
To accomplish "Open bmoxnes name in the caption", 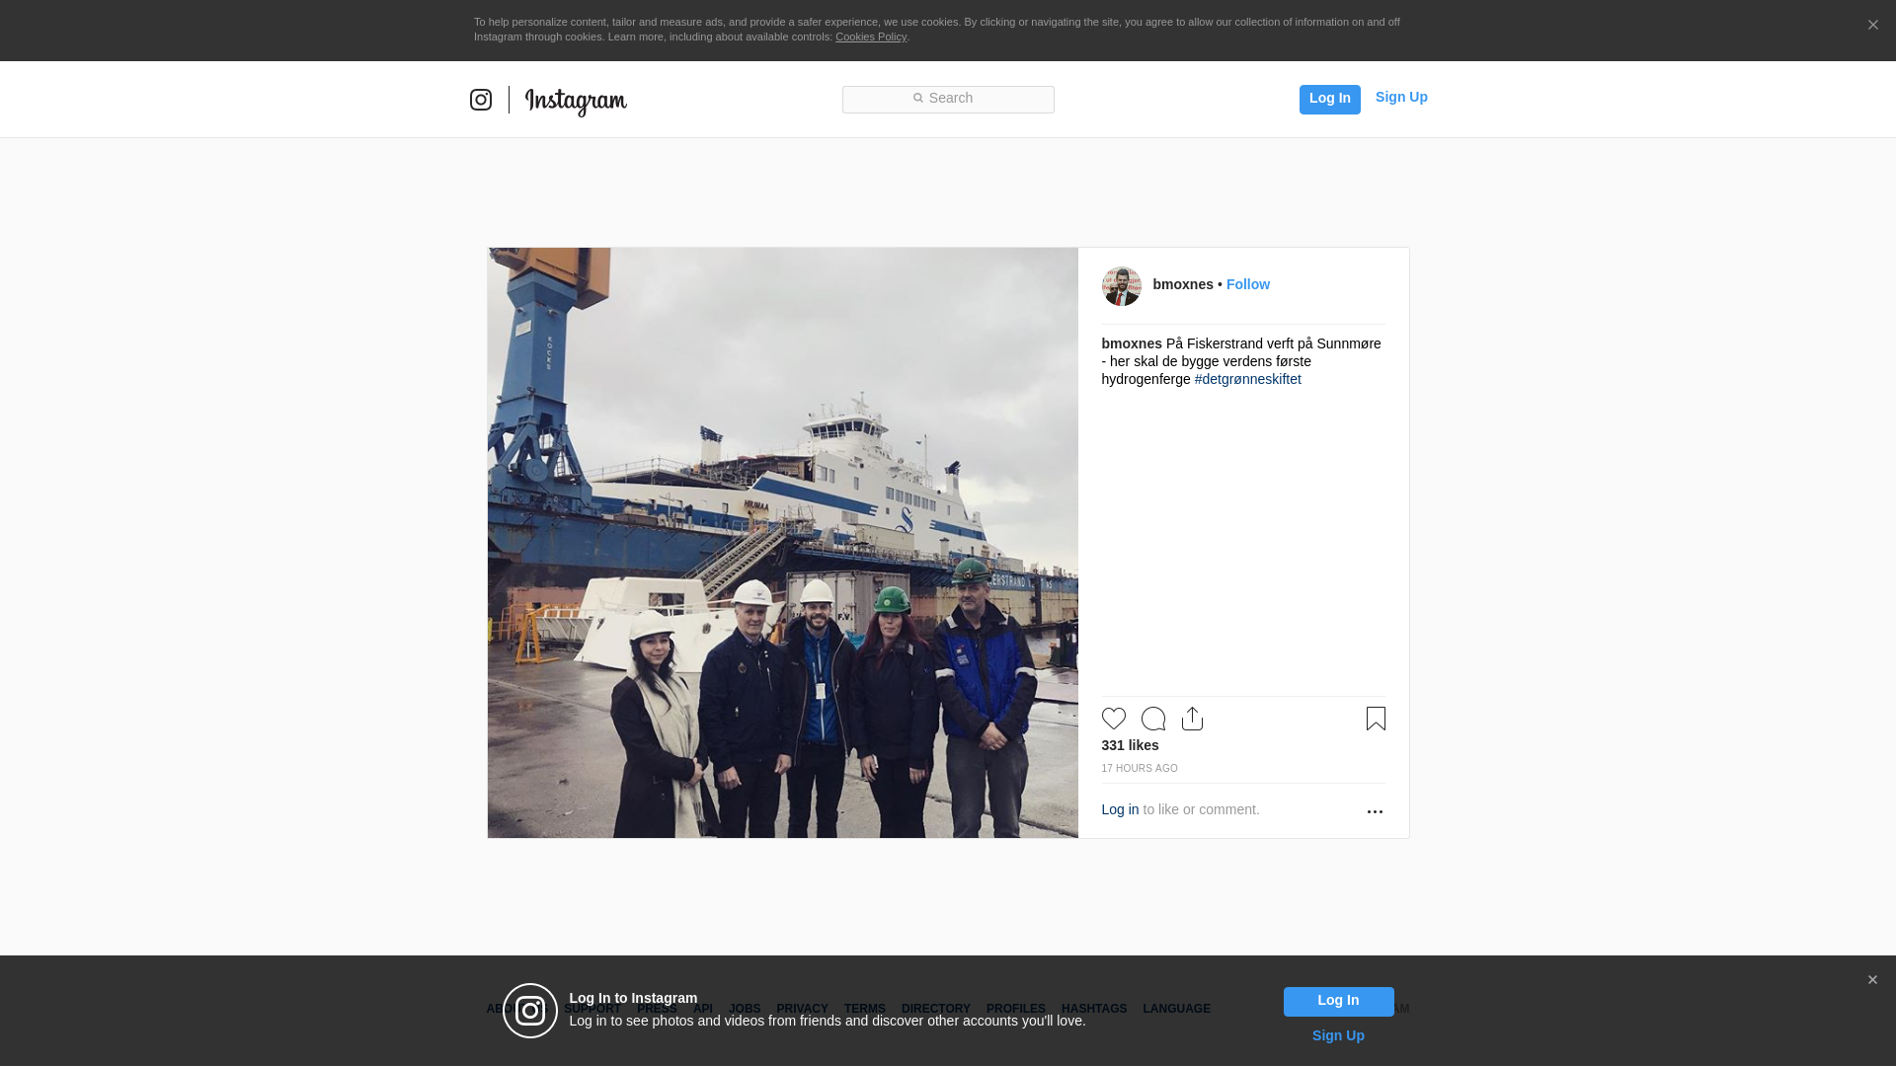I will 1132,343.
